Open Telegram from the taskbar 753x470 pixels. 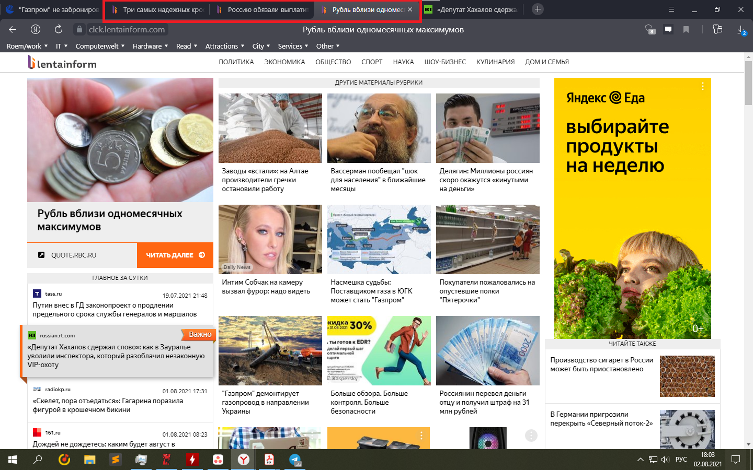coord(295,460)
